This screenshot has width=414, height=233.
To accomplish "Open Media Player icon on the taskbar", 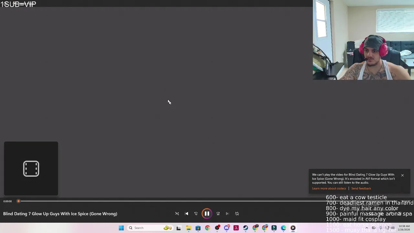I will (x=293, y=228).
